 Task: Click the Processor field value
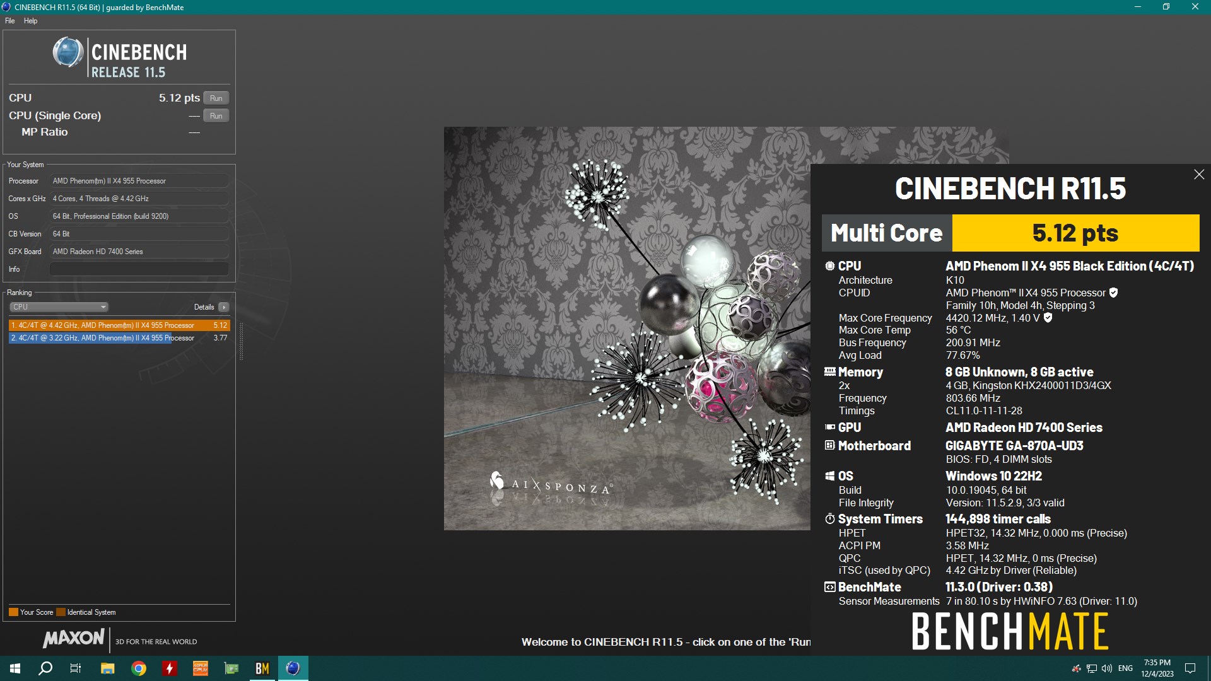pos(139,181)
